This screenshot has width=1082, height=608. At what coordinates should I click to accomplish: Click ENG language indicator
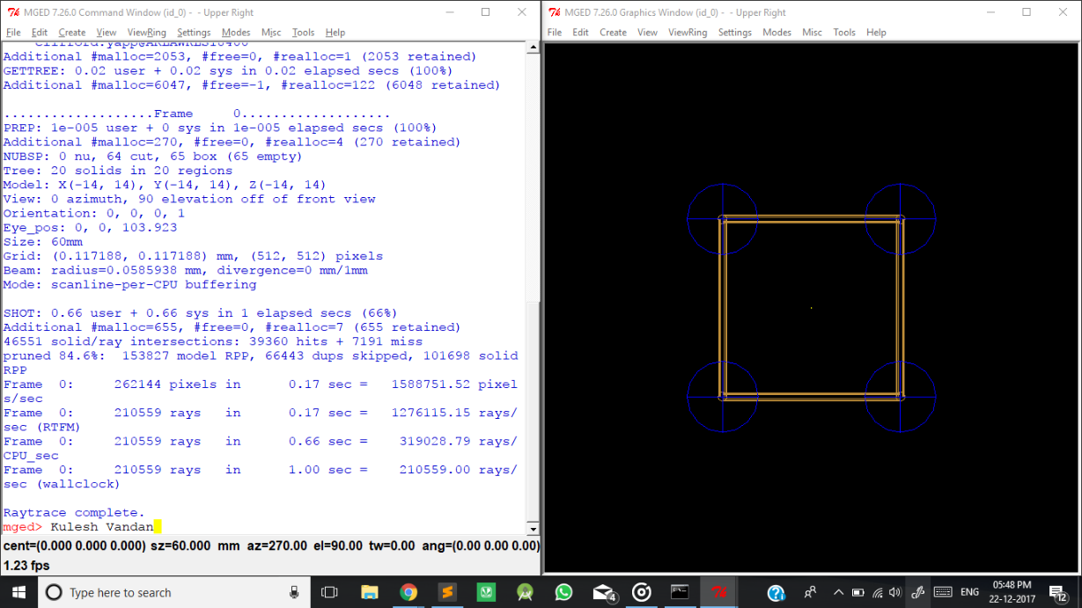(x=969, y=592)
